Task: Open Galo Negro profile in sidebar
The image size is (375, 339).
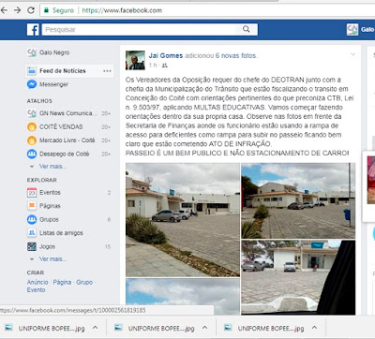Action: (x=54, y=52)
